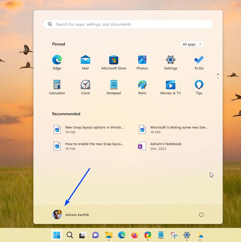Launch the To Do app
This screenshot has width=241, height=242.
(199, 62)
